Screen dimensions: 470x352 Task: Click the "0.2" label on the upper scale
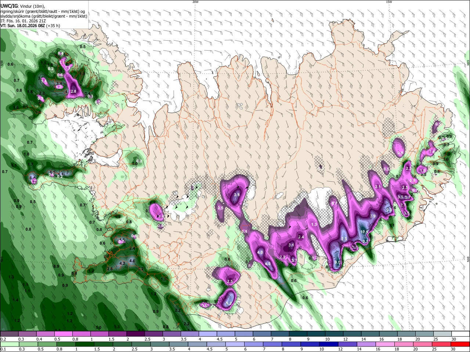[x=3, y=339]
